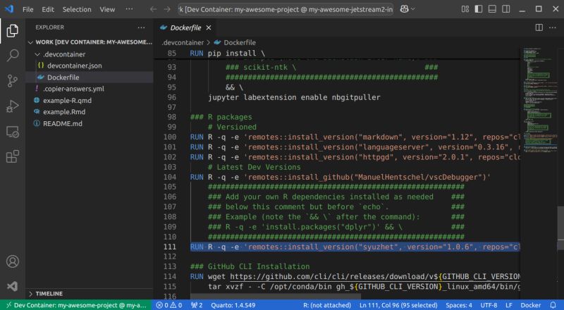
Task: Split the editor to the right
Action: (x=539, y=27)
